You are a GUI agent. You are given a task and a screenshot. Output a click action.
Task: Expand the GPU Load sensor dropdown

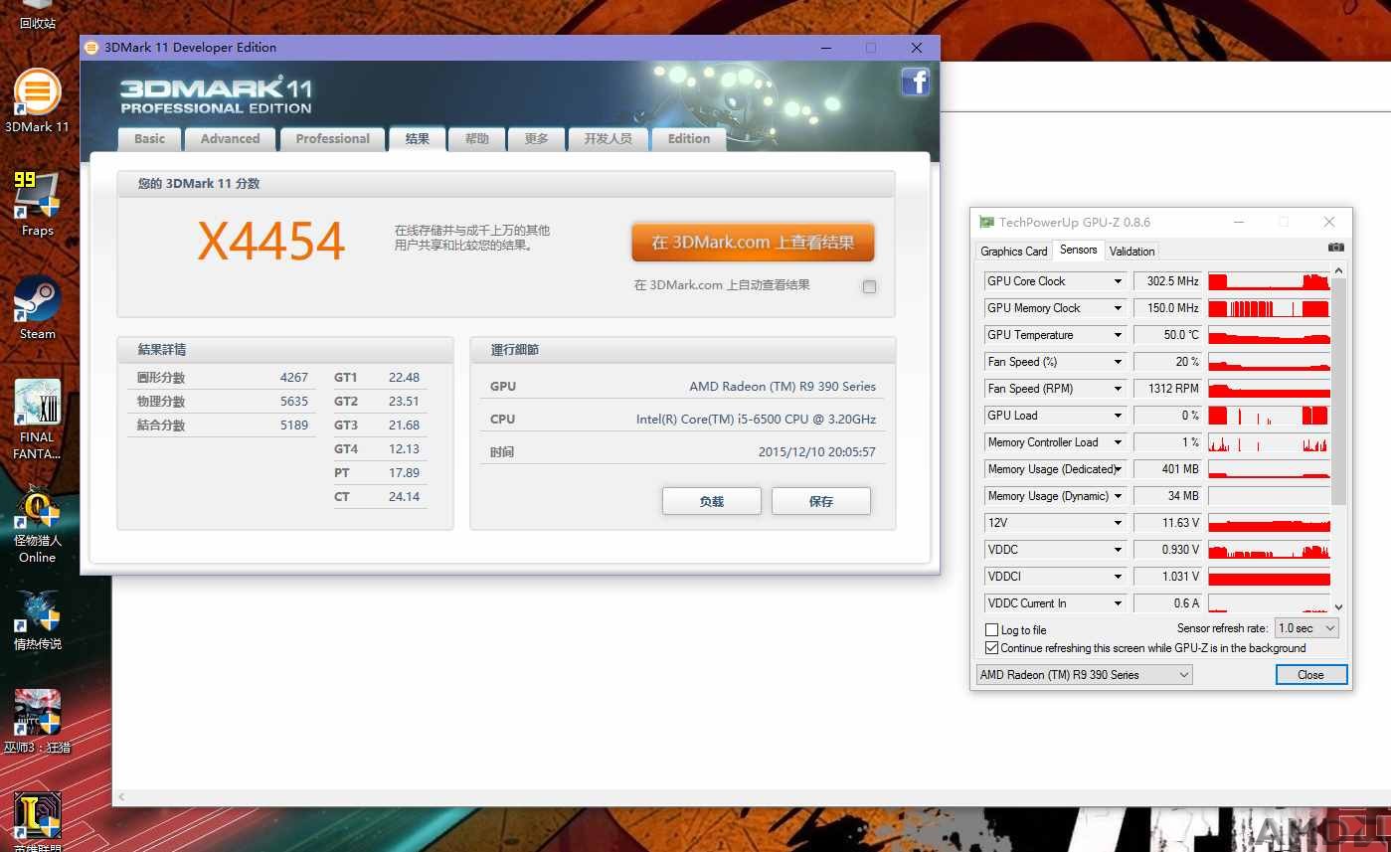click(x=1118, y=416)
